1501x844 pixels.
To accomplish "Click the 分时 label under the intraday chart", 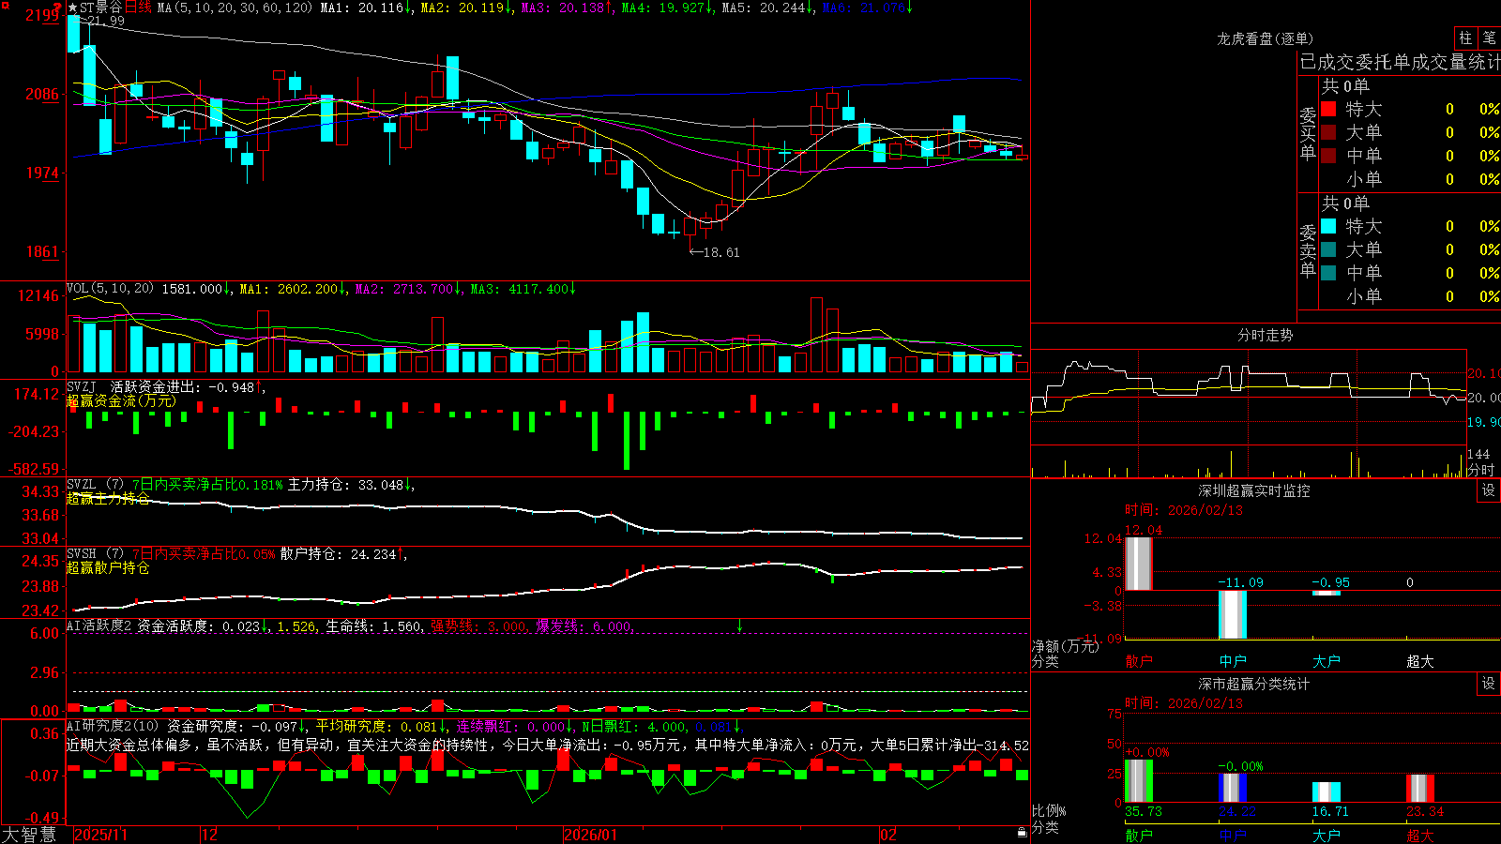I will 1480,470.
